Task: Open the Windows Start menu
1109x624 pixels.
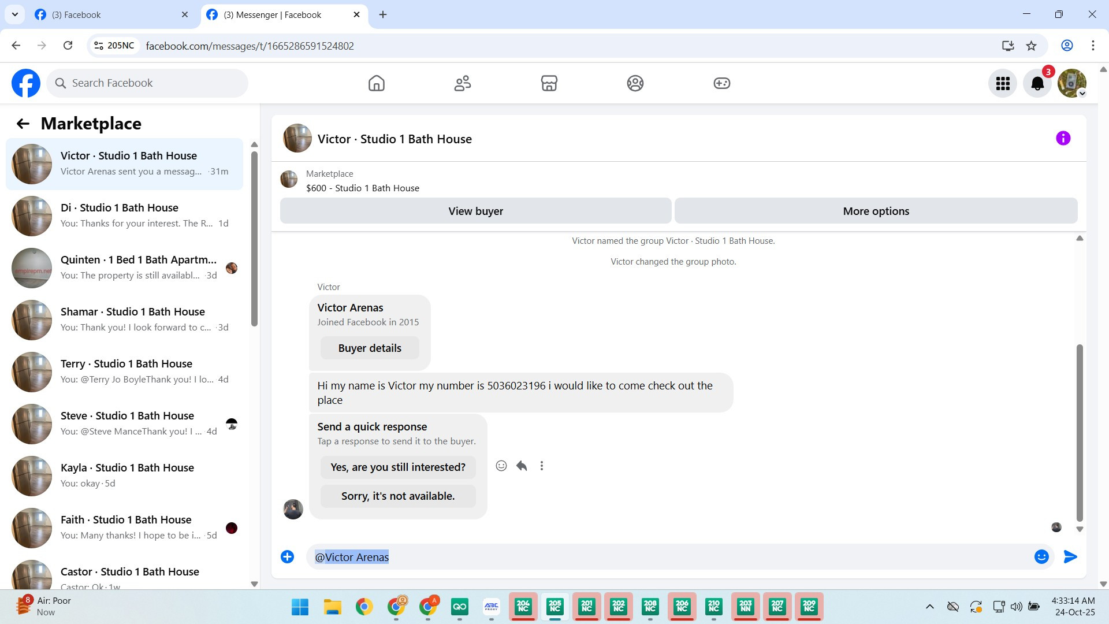Action: 300,607
